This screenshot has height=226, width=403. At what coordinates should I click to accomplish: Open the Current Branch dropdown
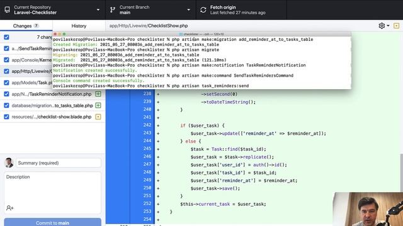[x=150, y=10]
